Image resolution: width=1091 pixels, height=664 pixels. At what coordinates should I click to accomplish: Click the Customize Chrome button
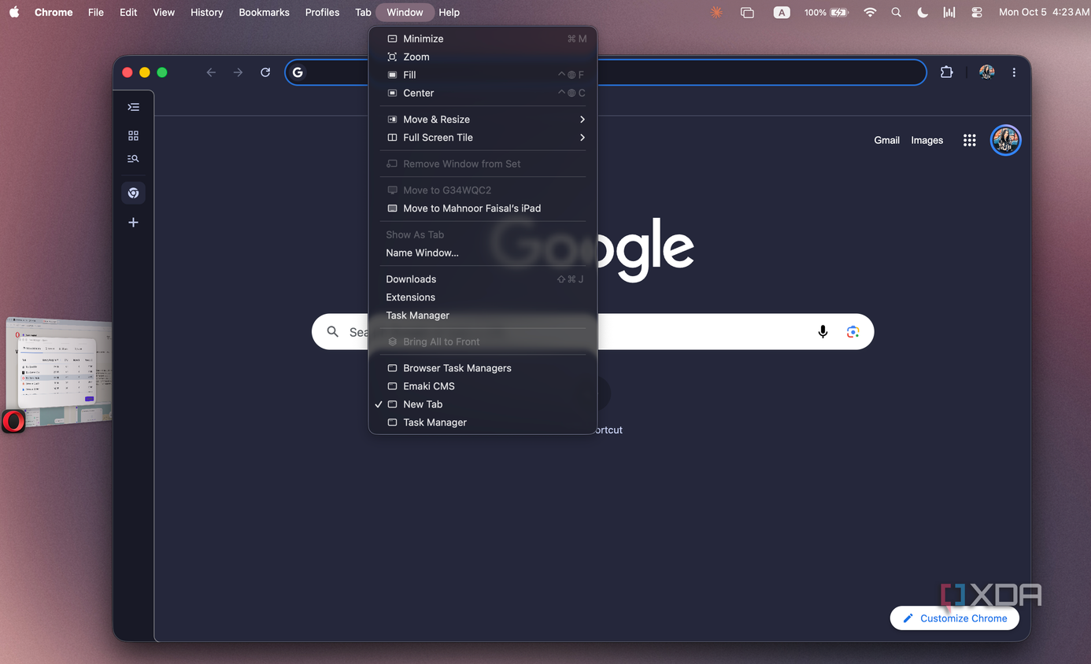coord(954,618)
